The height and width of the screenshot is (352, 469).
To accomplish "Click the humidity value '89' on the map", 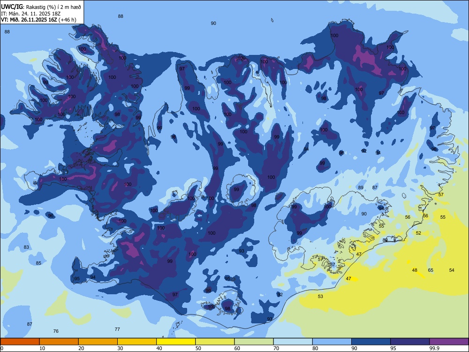I will [x=361, y=188].
